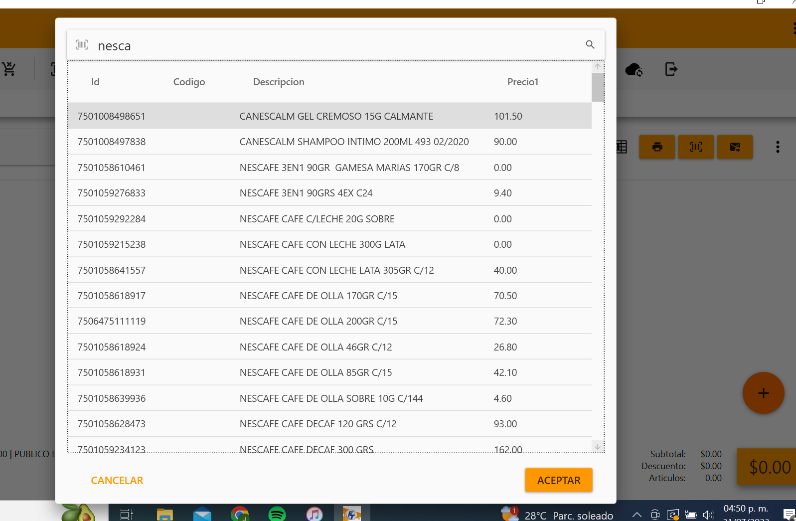Click the battery tray icon
Screen dimensions: 796x521
click(691, 515)
